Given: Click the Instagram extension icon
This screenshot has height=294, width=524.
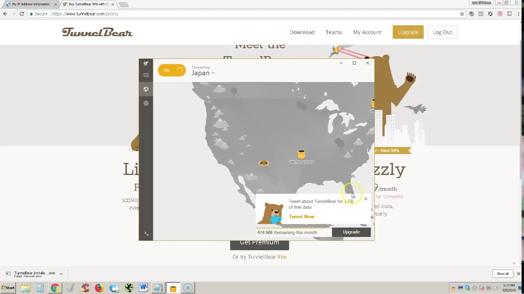Looking at the screenshot, I should (500, 14).
